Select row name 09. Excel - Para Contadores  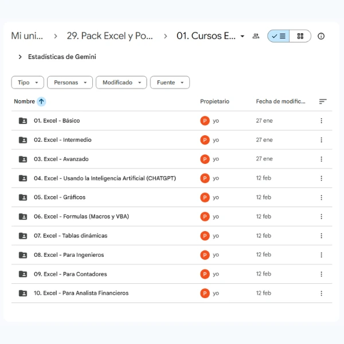coord(71,274)
